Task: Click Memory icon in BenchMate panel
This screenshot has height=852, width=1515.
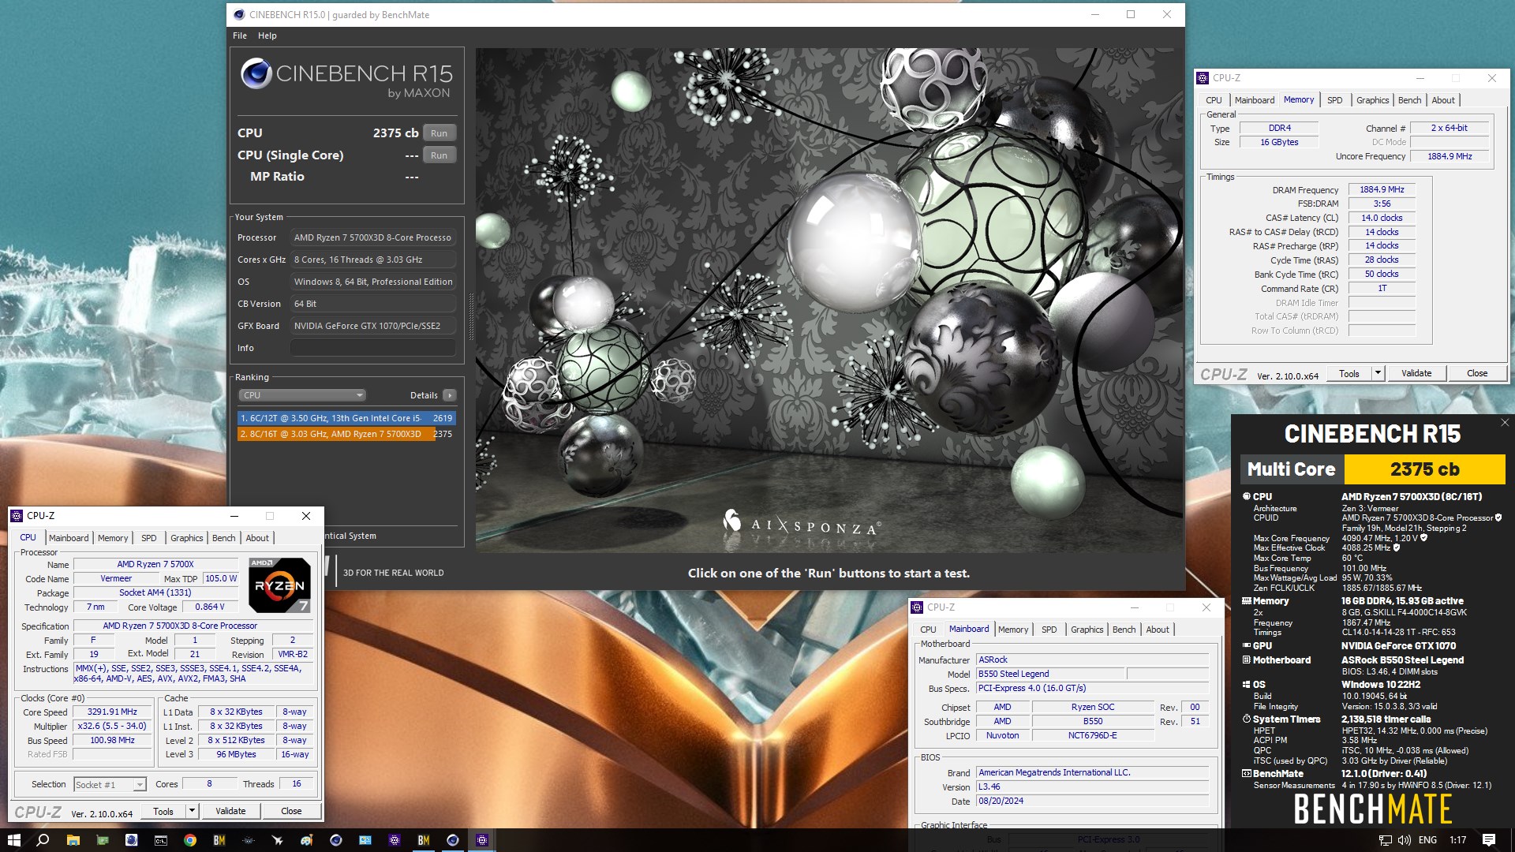Action: 1247,600
